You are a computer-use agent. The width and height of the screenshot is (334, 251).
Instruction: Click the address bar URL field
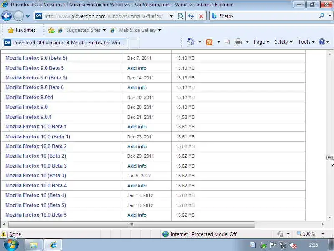coord(104,16)
